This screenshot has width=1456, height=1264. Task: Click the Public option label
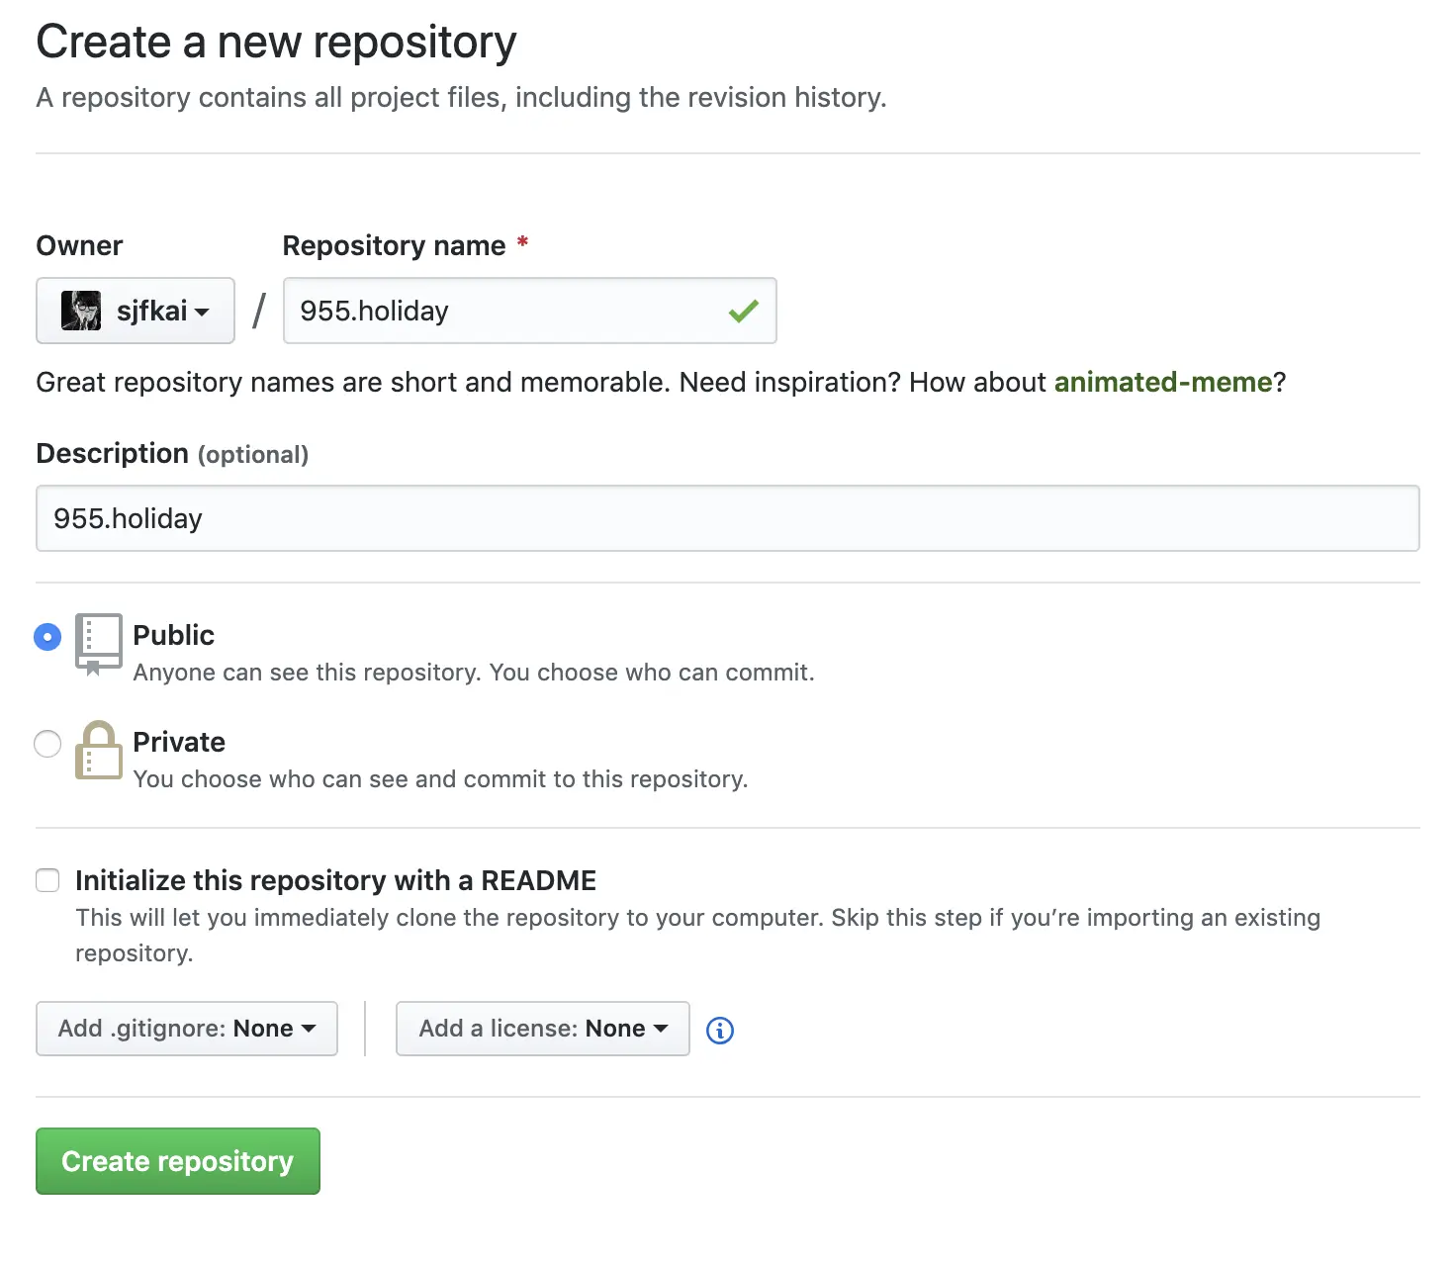point(174,635)
